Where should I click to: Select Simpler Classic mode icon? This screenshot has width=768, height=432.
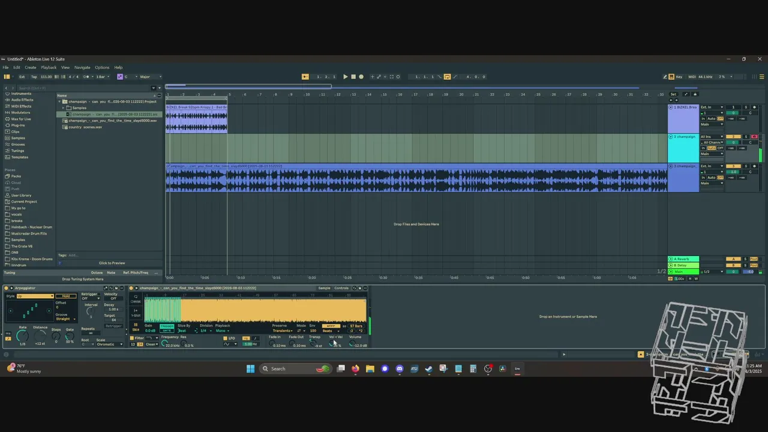click(x=136, y=298)
